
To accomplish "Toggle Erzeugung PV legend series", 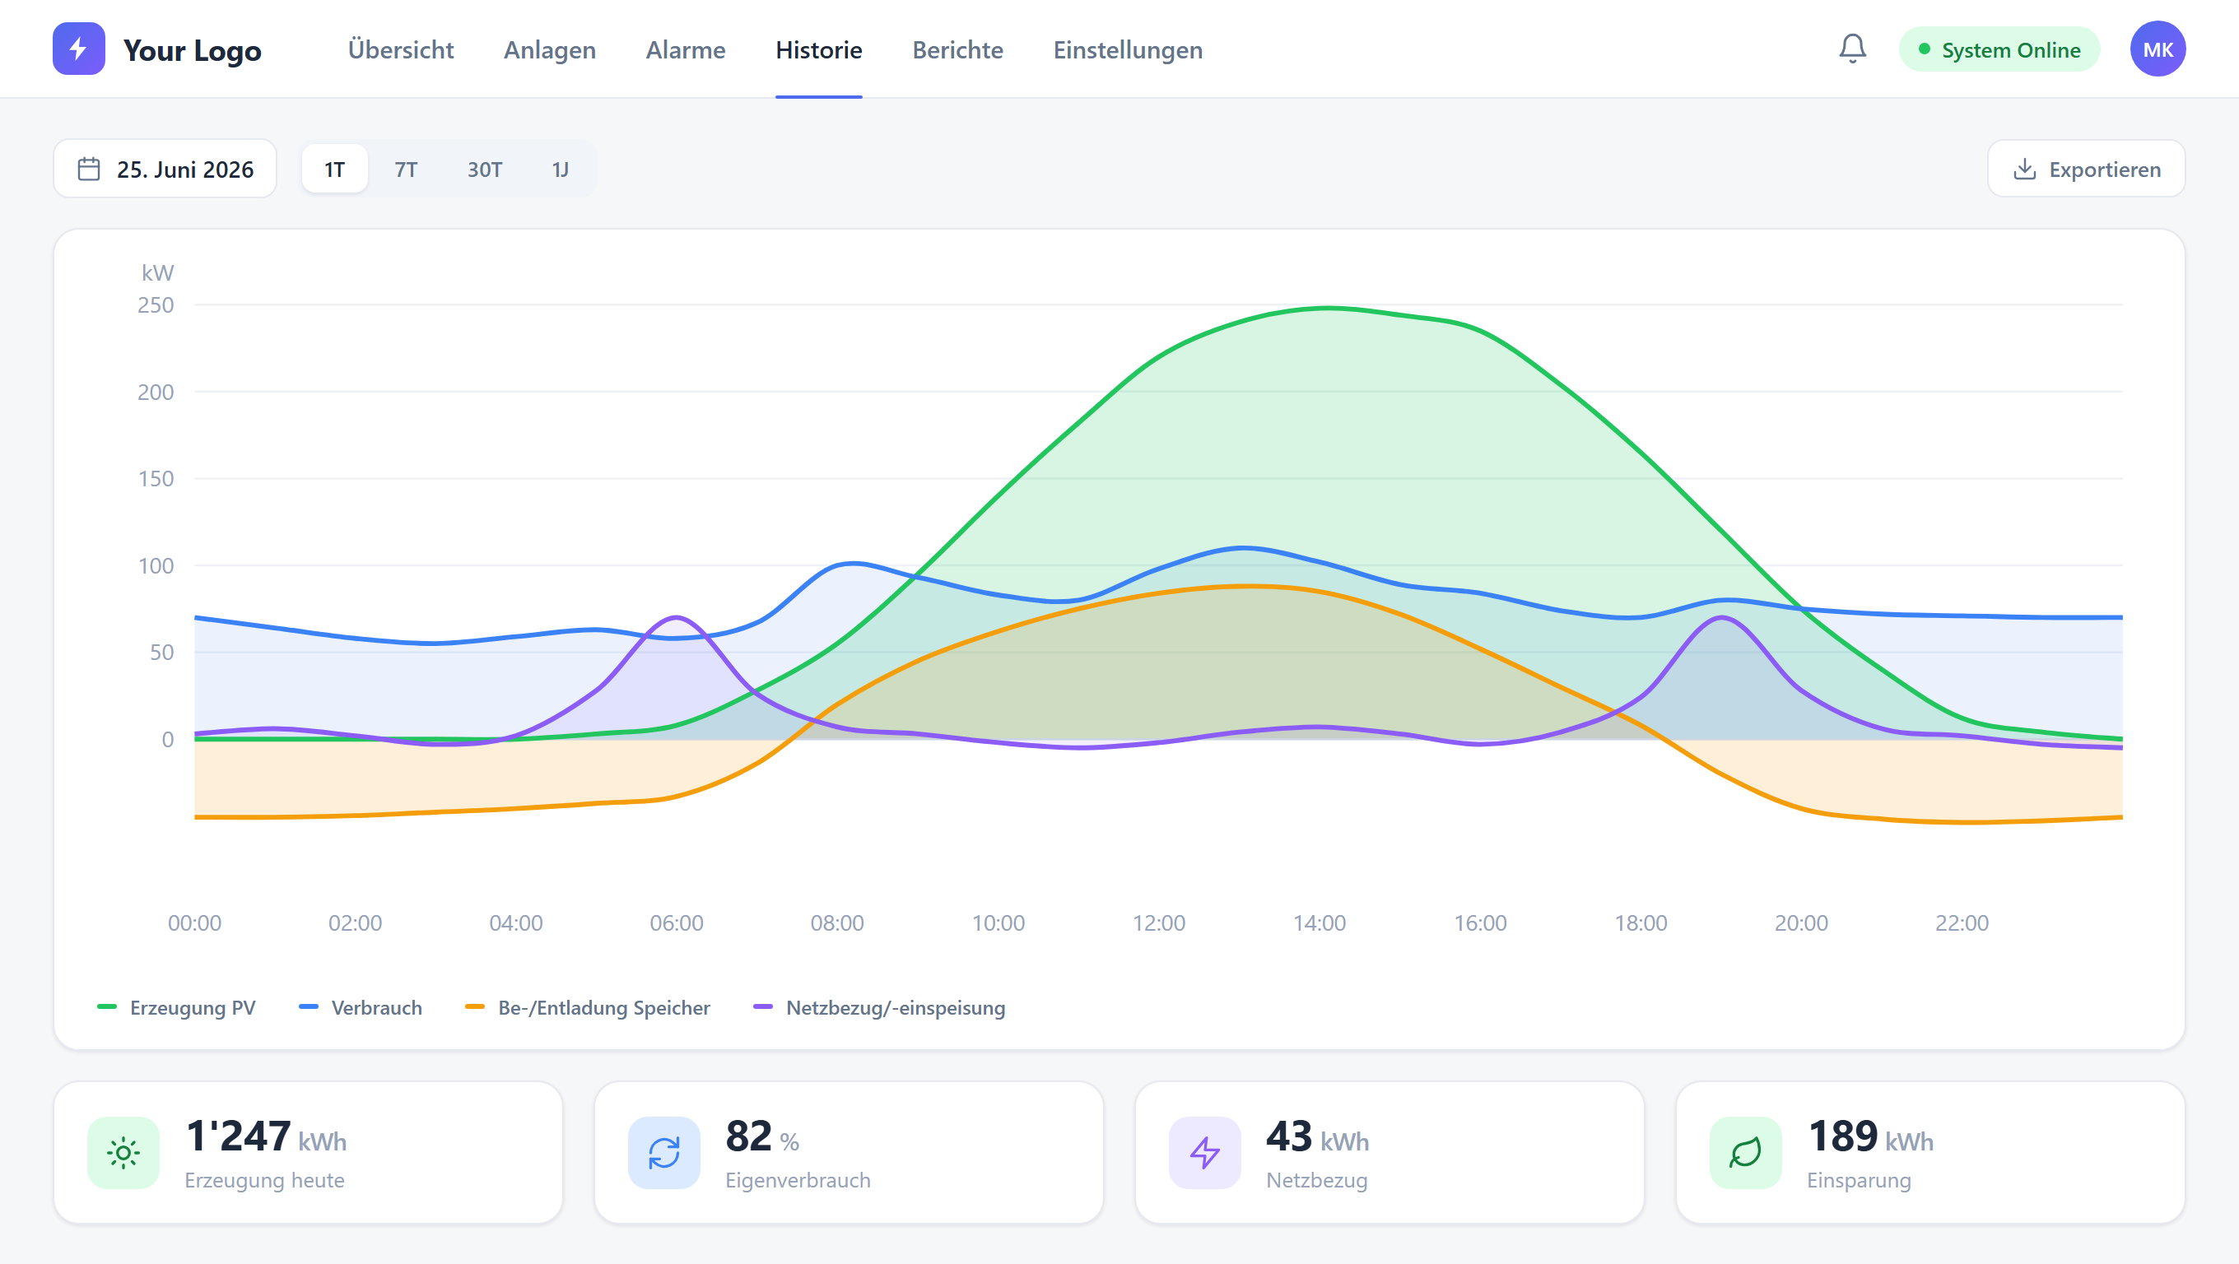I will tap(176, 1007).
